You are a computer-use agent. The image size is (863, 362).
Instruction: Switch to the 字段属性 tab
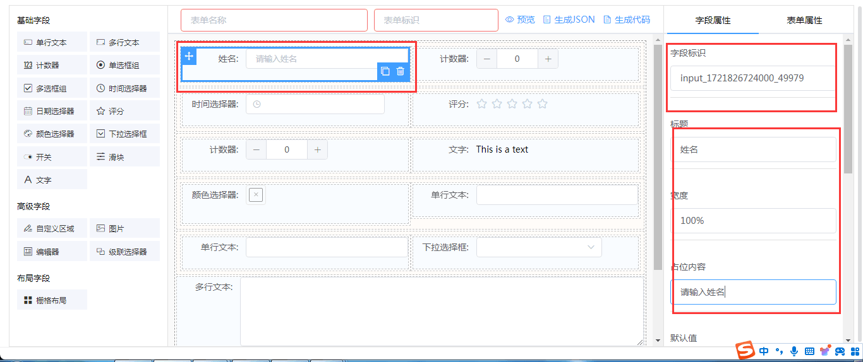pos(713,20)
